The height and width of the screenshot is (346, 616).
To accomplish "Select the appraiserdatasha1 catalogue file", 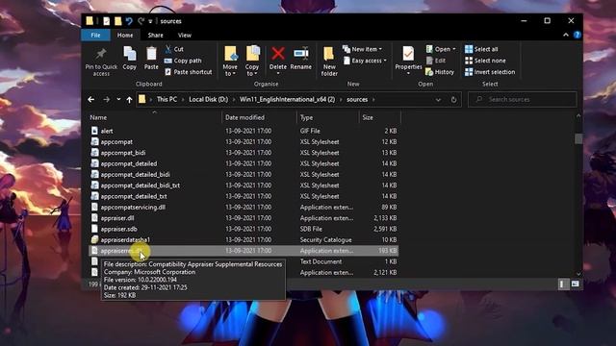I will pos(244,240).
